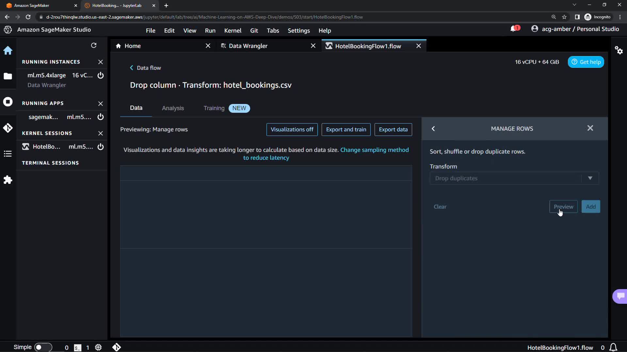Open the Kernel menu

233,31
